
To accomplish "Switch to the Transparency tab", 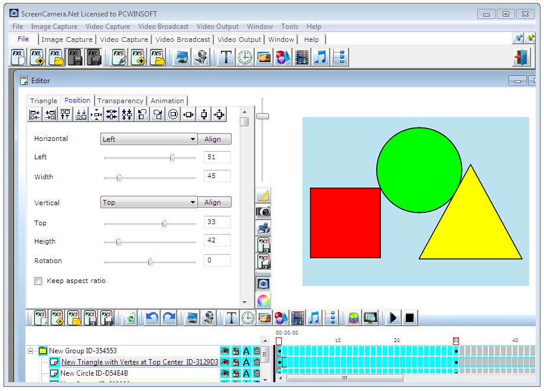I will click(120, 101).
